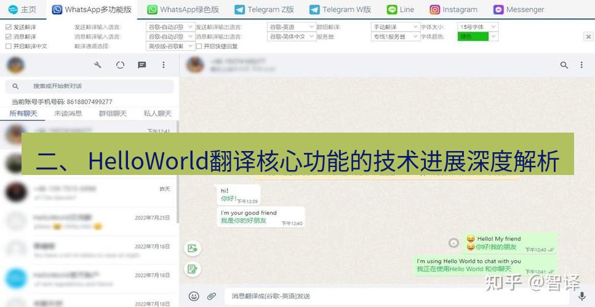Viewport: 595px width, 307px height.
Task: Expand the 服务器 dropdown showing 专线1服务器
Action: point(395,37)
